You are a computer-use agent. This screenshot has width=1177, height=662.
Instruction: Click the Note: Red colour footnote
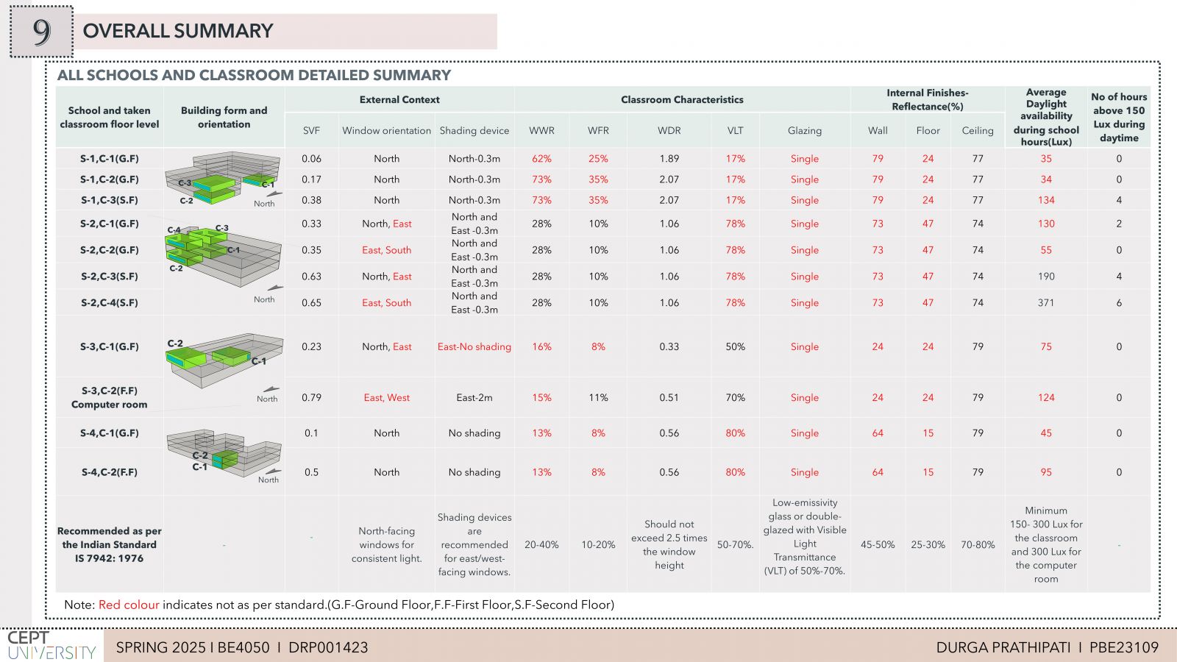click(339, 605)
